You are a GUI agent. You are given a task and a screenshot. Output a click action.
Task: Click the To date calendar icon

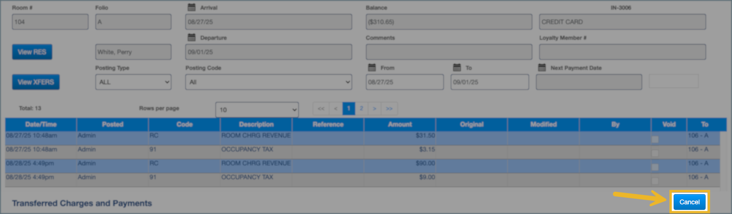[457, 68]
